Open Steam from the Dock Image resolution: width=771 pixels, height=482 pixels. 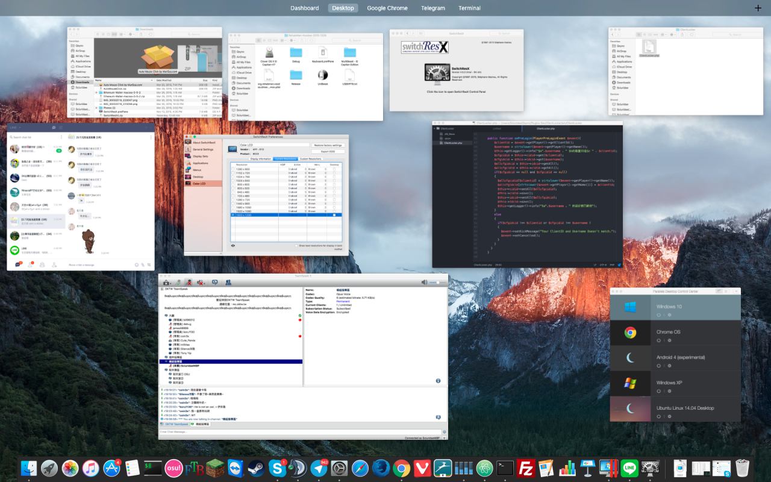pyautogui.click(x=256, y=468)
